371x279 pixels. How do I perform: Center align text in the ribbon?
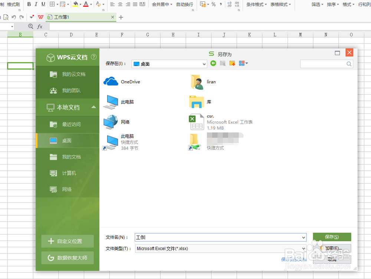(x=120, y=4)
